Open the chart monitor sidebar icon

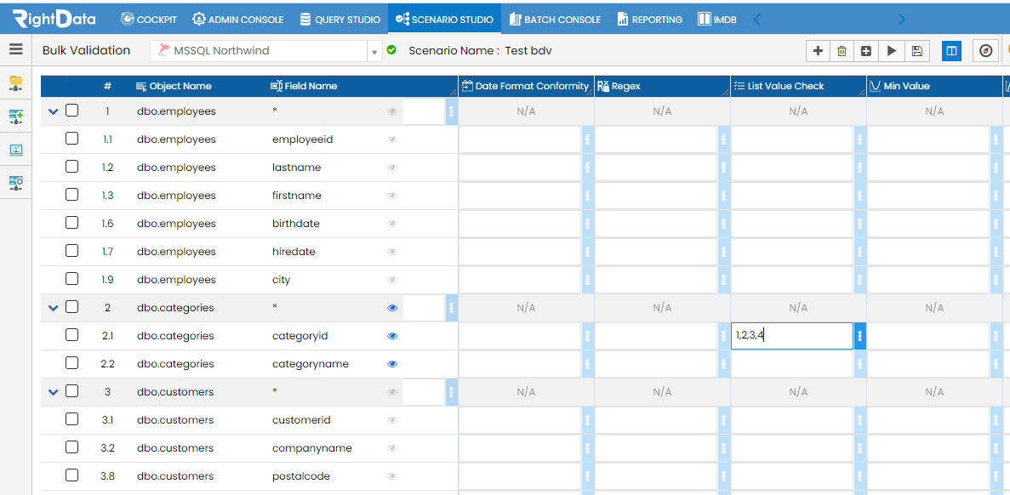(x=16, y=150)
